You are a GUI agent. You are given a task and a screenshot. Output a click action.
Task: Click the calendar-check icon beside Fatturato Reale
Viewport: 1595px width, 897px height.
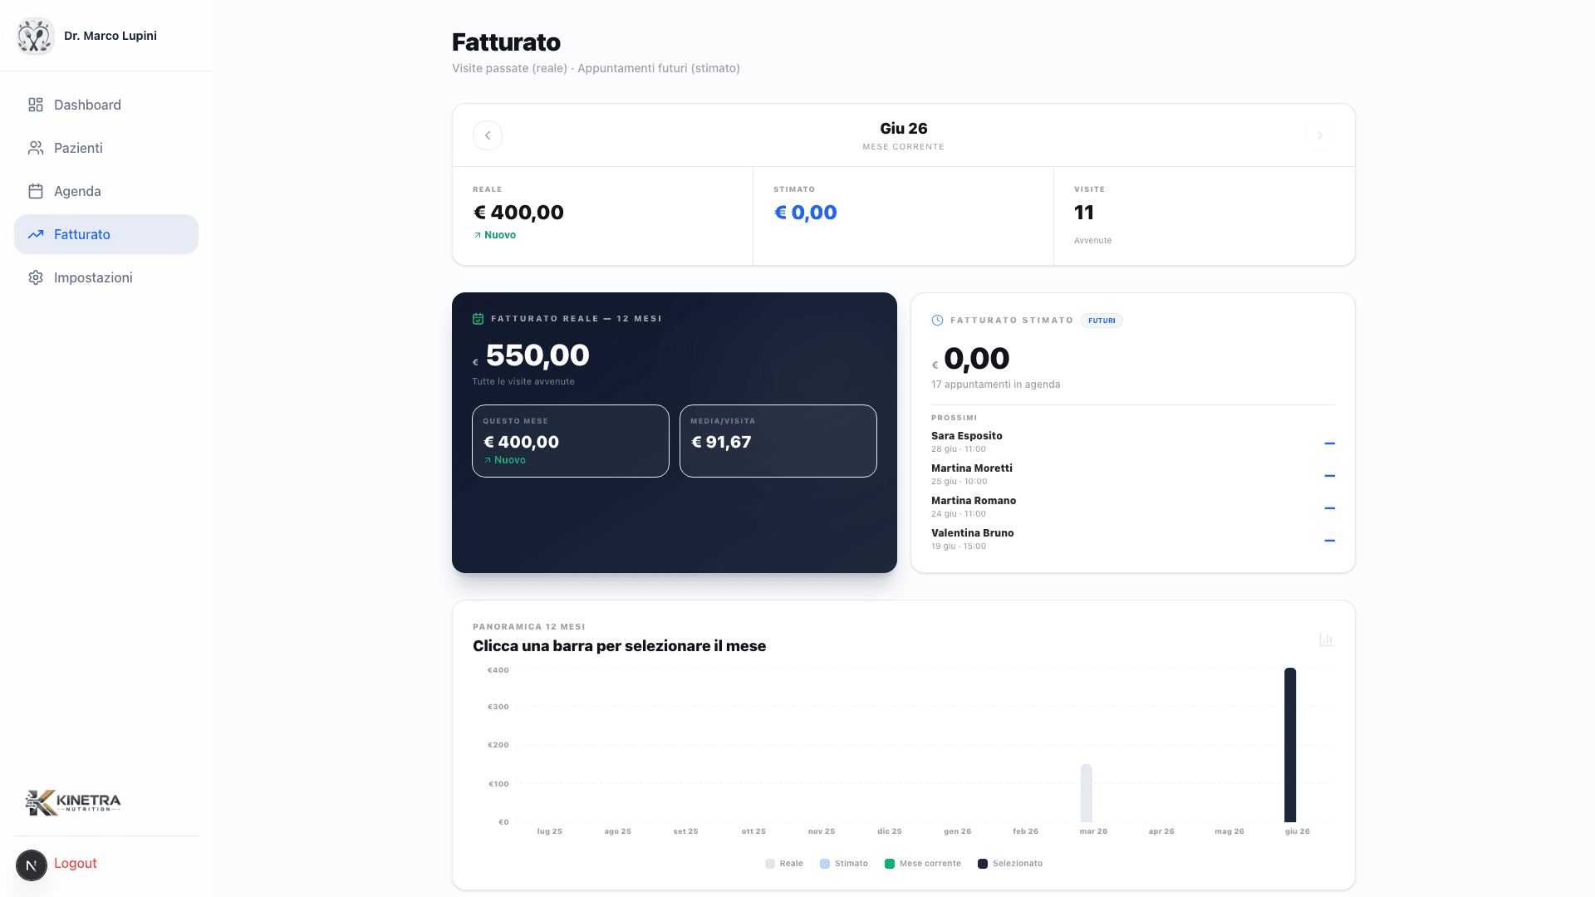478,318
